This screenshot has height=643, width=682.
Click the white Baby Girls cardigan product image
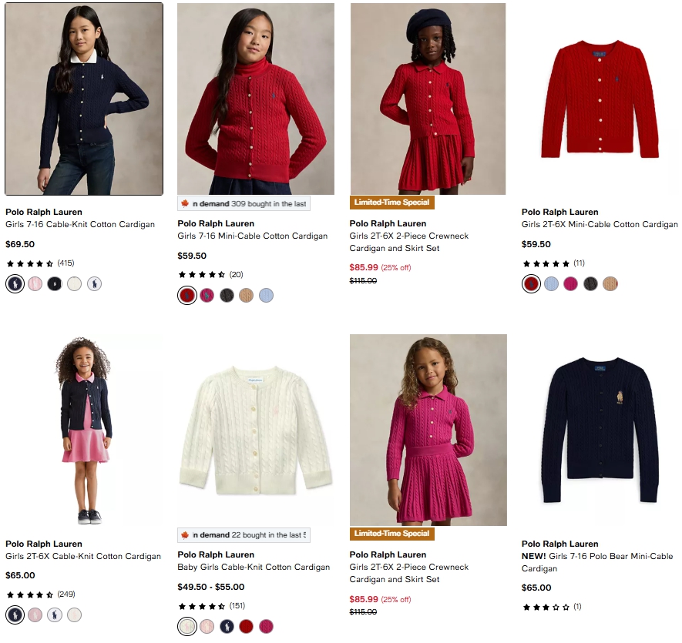[256, 430]
